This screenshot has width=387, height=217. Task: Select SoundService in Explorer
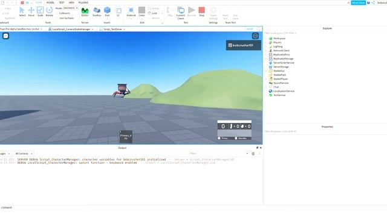point(281,83)
